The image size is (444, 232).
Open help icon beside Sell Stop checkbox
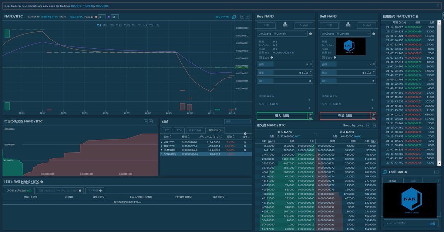click(x=335, y=58)
